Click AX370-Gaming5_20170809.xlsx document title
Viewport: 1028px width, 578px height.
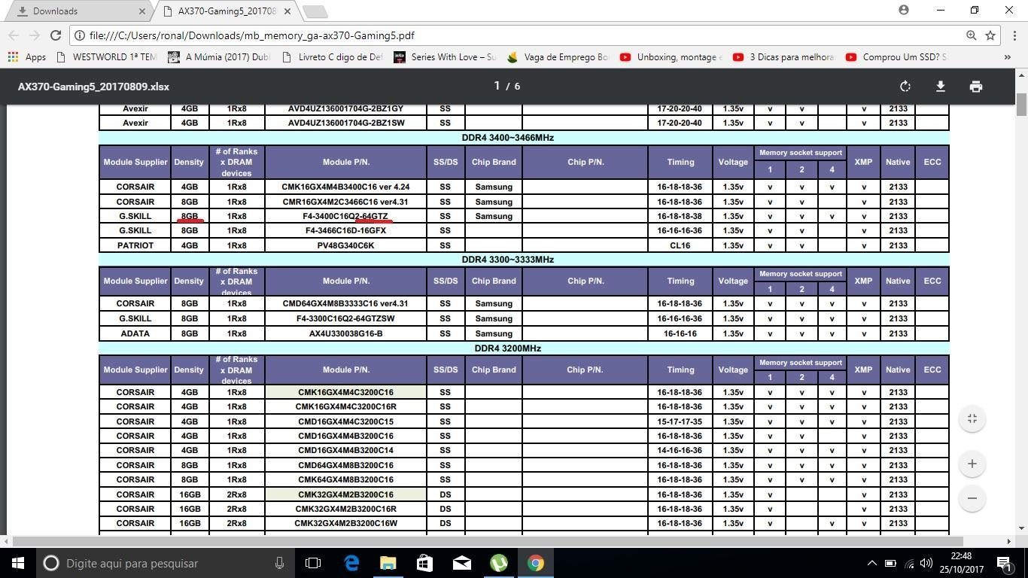[x=93, y=87]
